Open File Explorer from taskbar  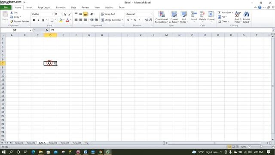pyautogui.click(x=41, y=152)
